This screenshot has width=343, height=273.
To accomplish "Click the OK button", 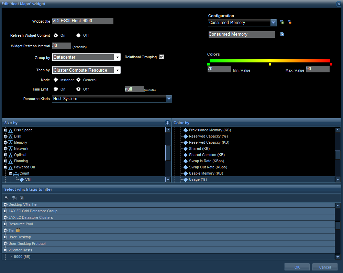I will [x=297, y=267].
